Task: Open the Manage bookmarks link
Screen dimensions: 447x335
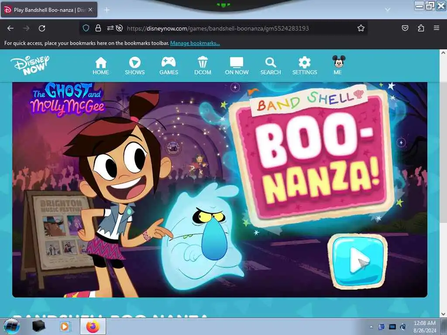Action: coord(195,43)
